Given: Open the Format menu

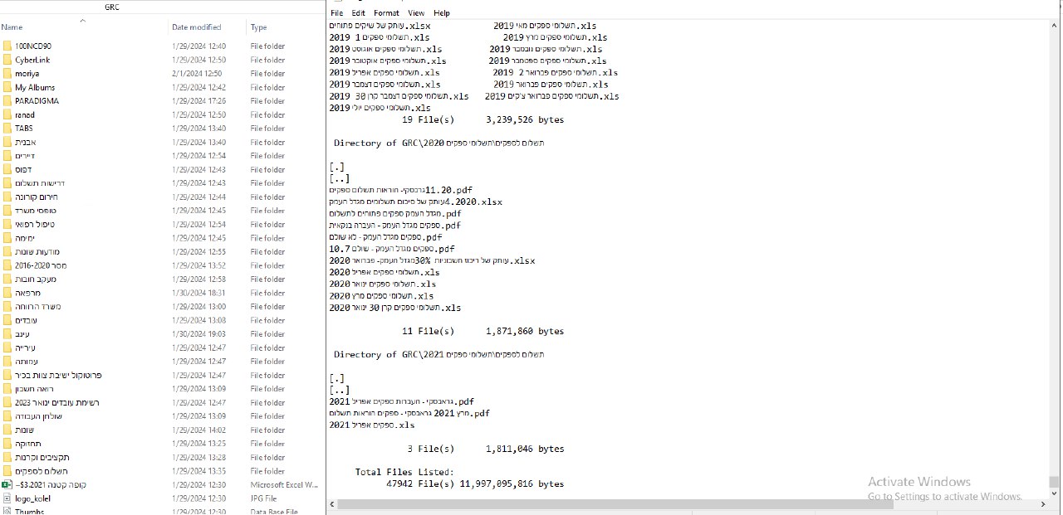Looking at the screenshot, I should pyautogui.click(x=386, y=13).
